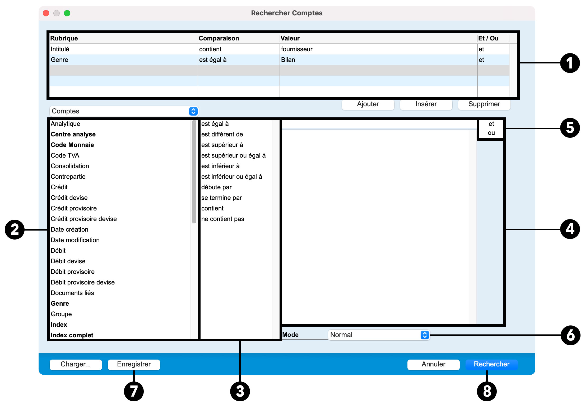Save criteria with Enregistrer button
This screenshot has width=585, height=409.
(x=134, y=364)
